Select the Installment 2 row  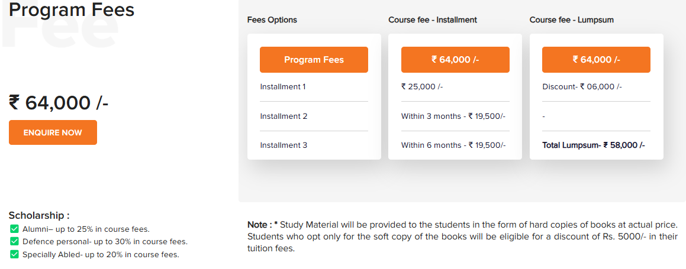coord(284,116)
